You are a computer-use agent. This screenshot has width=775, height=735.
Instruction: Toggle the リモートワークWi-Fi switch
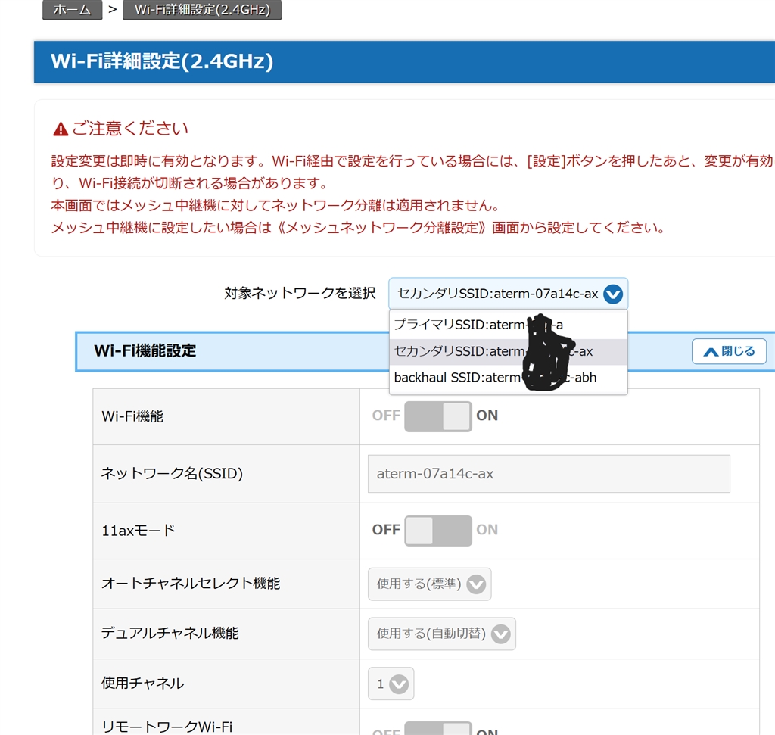point(438,728)
